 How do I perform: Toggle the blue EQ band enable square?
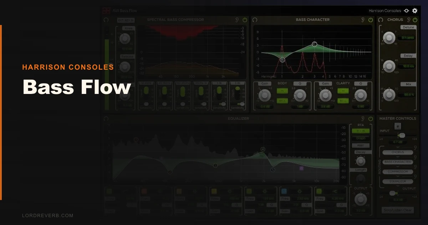[x=284, y=191]
